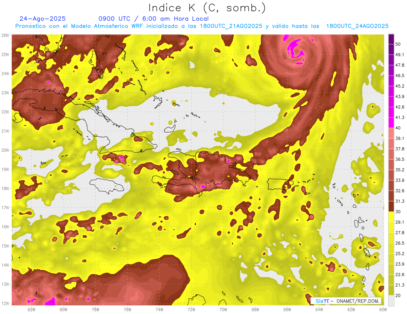Screen dimensions: 407x314
Task: Click the longitude label "66W"
Action: pos(287,309)
